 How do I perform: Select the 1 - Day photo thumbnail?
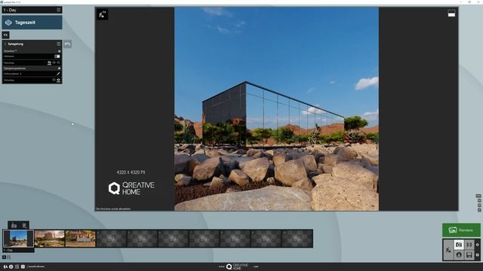(x=18, y=239)
